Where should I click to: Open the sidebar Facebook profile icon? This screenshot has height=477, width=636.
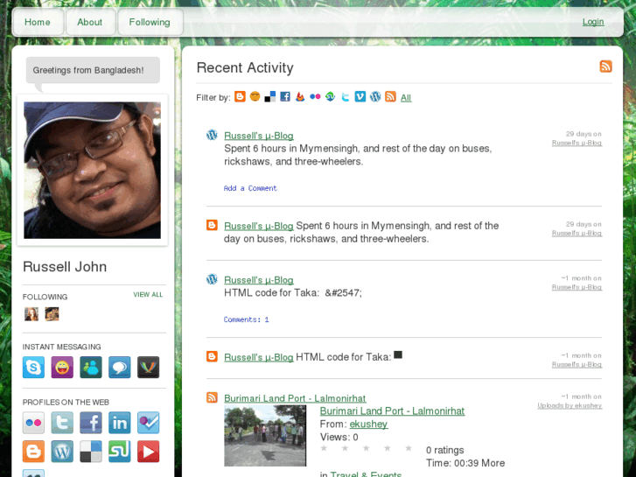pos(91,423)
